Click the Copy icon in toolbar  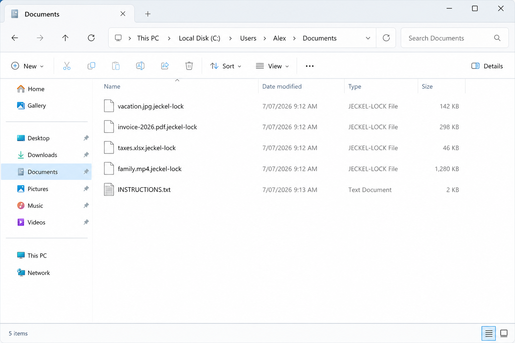click(x=91, y=66)
